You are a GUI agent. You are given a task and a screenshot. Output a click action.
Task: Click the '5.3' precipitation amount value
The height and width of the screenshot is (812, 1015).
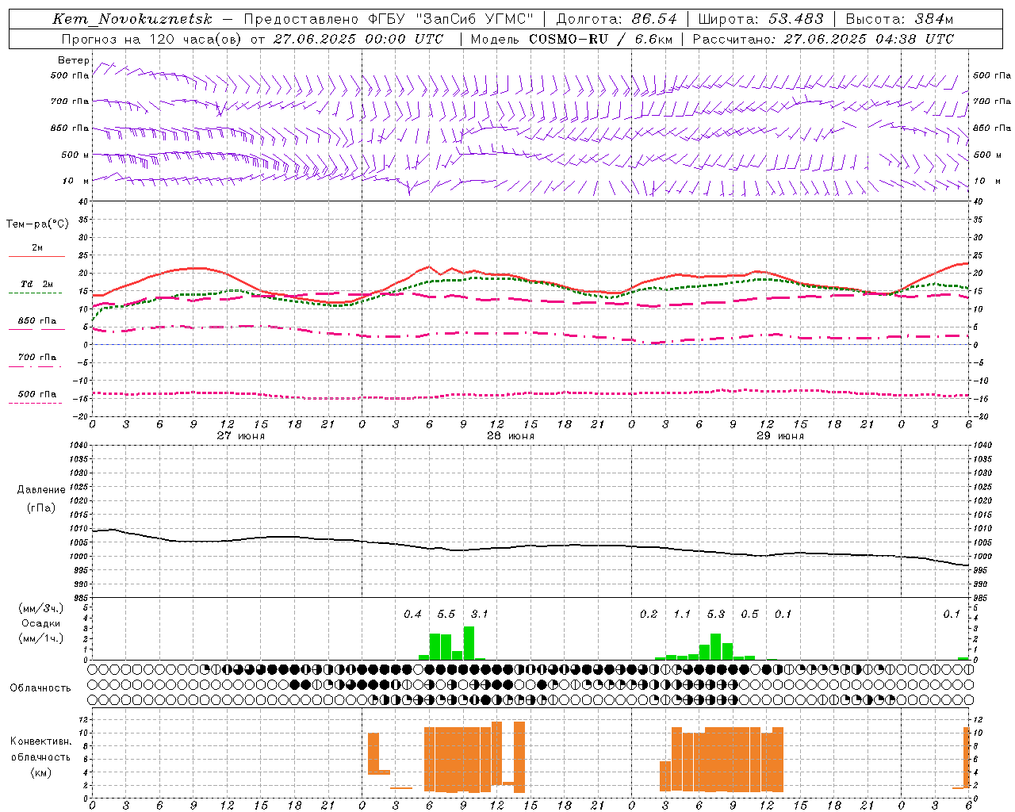pyautogui.click(x=716, y=615)
